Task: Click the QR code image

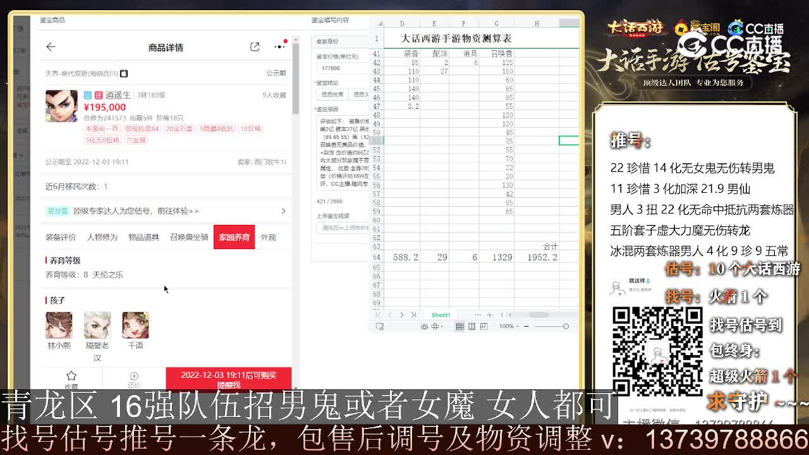Action: [x=657, y=351]
